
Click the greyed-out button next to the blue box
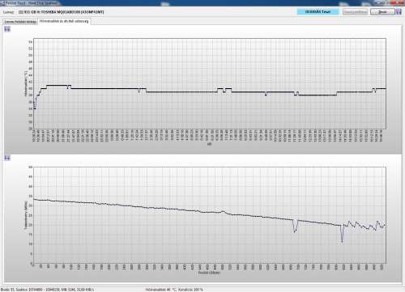(x=355, y=11)
